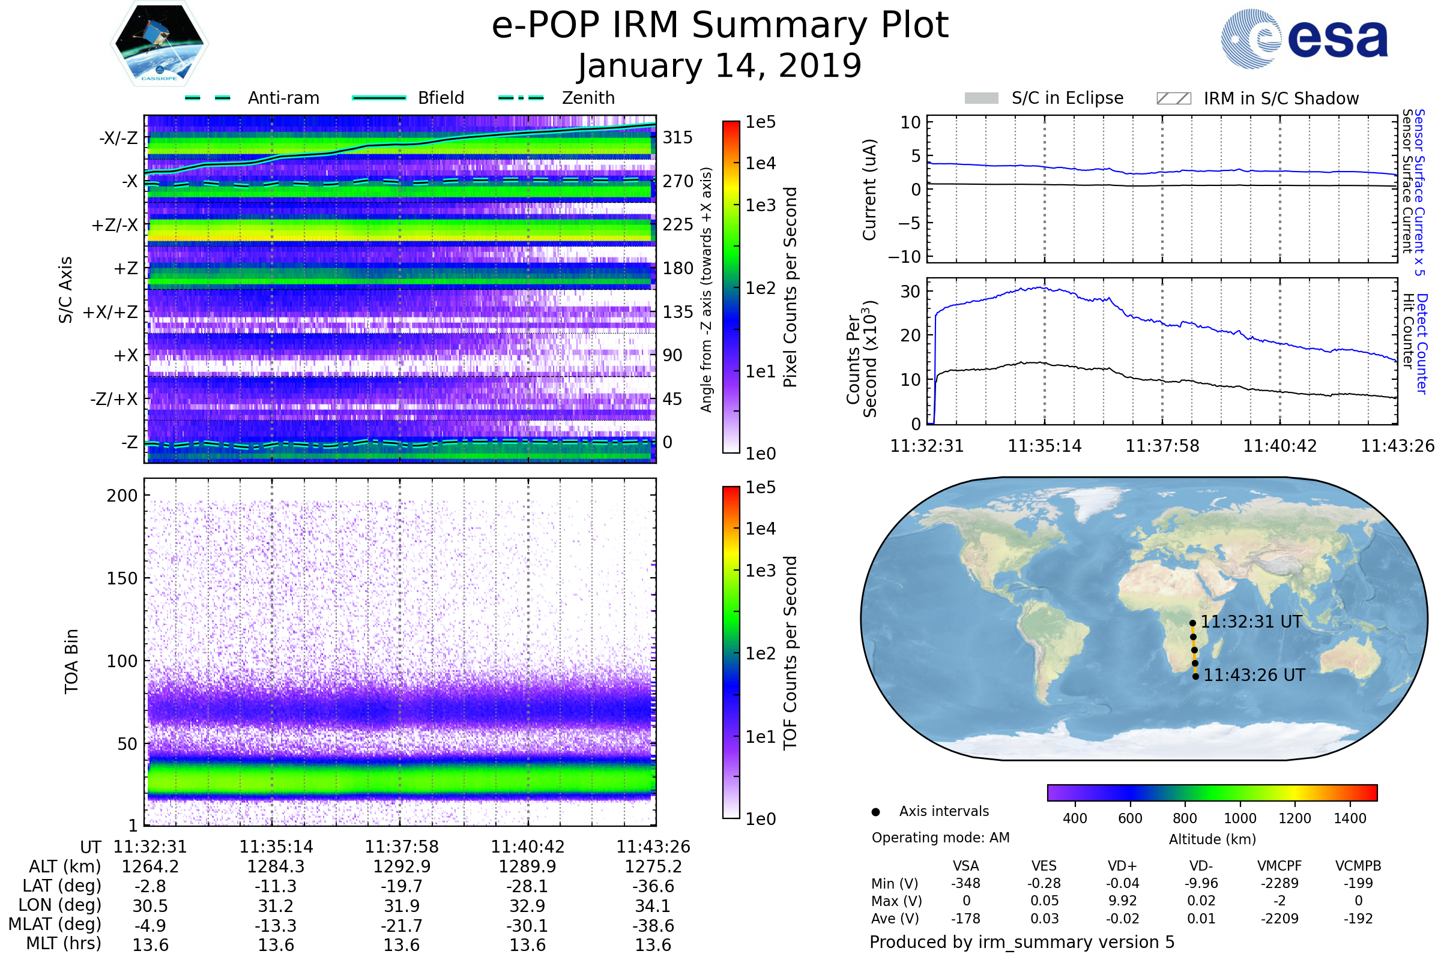Click the blue Detect Counter axis label
The width and height of the screenshot is (1441, 960).
point(1422,344)
